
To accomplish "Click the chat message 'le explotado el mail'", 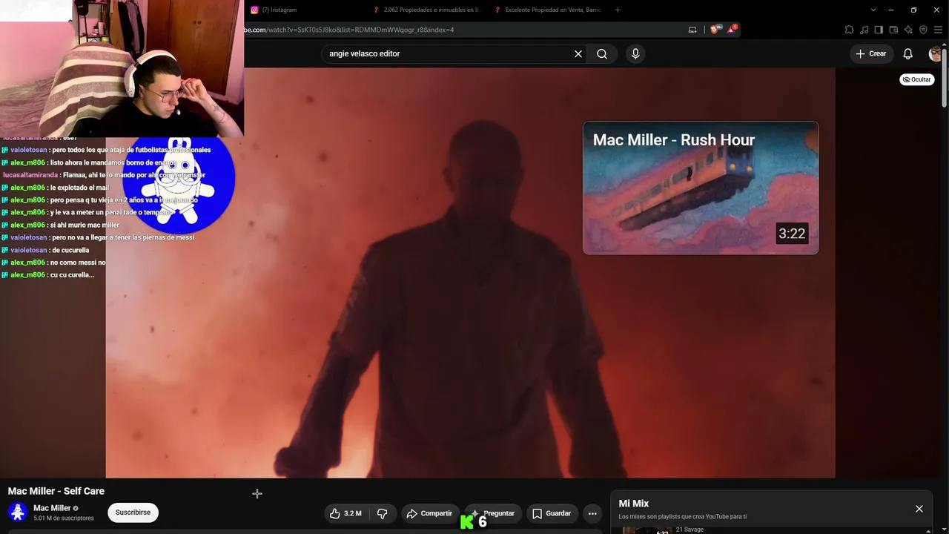I will tap(79, 188).
